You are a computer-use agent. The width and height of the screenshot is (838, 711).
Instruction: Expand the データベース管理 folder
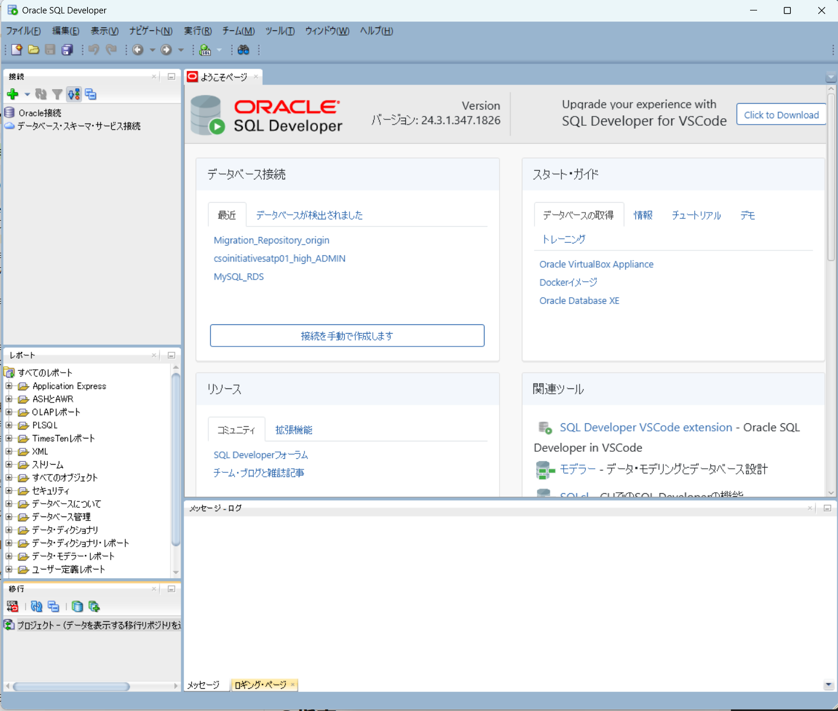point(9,517)
